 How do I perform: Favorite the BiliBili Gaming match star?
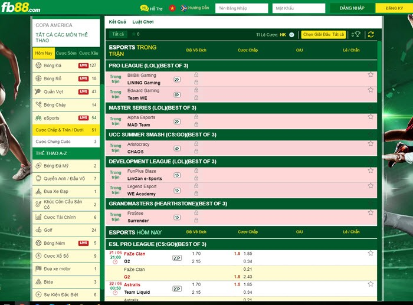(x=371, y=75)
